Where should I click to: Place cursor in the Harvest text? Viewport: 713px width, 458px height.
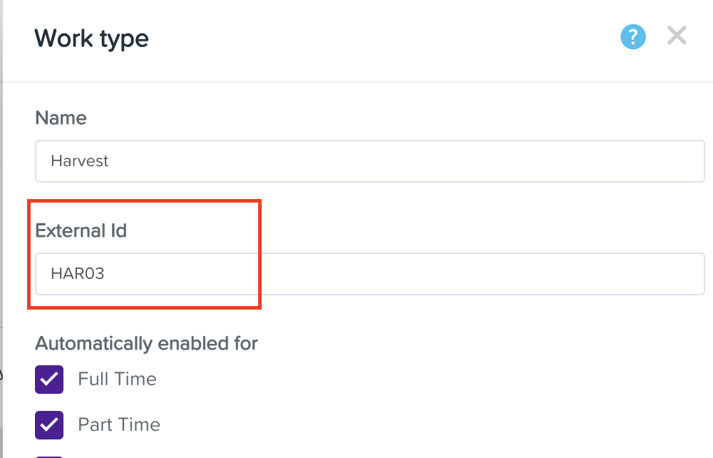(x=79, y=161)
